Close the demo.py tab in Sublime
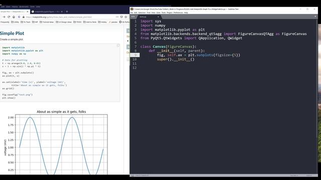 point(158,16)
